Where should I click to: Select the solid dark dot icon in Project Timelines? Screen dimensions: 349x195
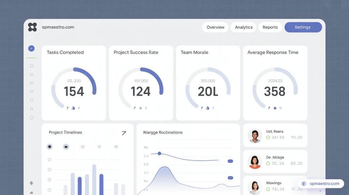[x=50, y=147]
